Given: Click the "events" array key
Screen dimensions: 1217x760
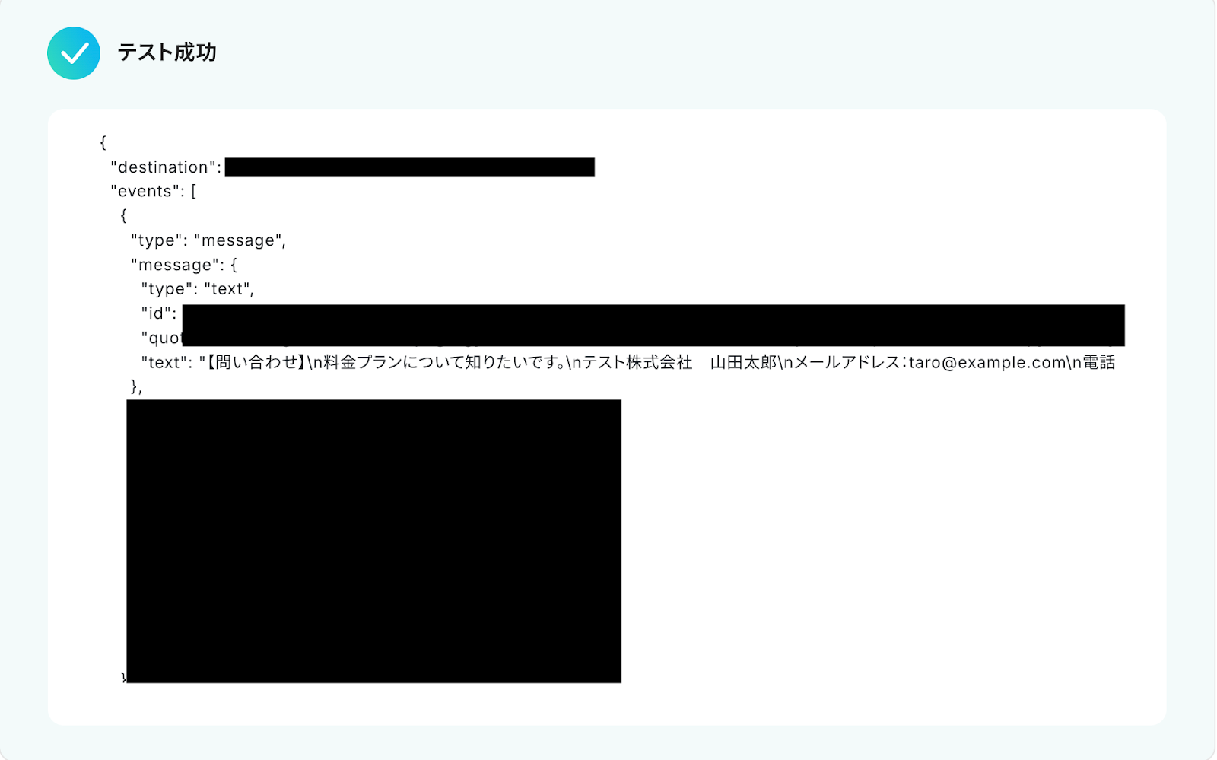Looking at the screenshot, I should pyautogui.click(x=145, y=192).
